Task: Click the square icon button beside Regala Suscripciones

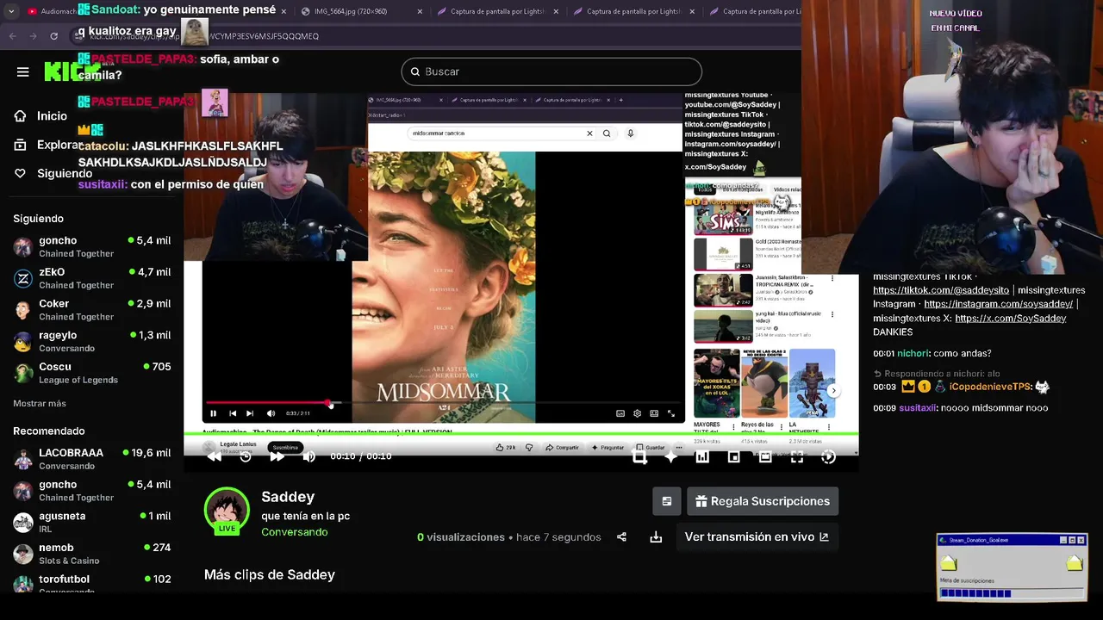Action: coord(667,501)
